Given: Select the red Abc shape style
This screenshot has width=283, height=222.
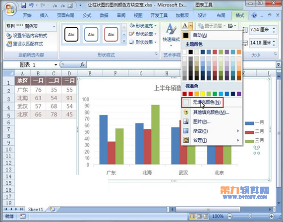Looking at the screenshot, I should 111,34.
